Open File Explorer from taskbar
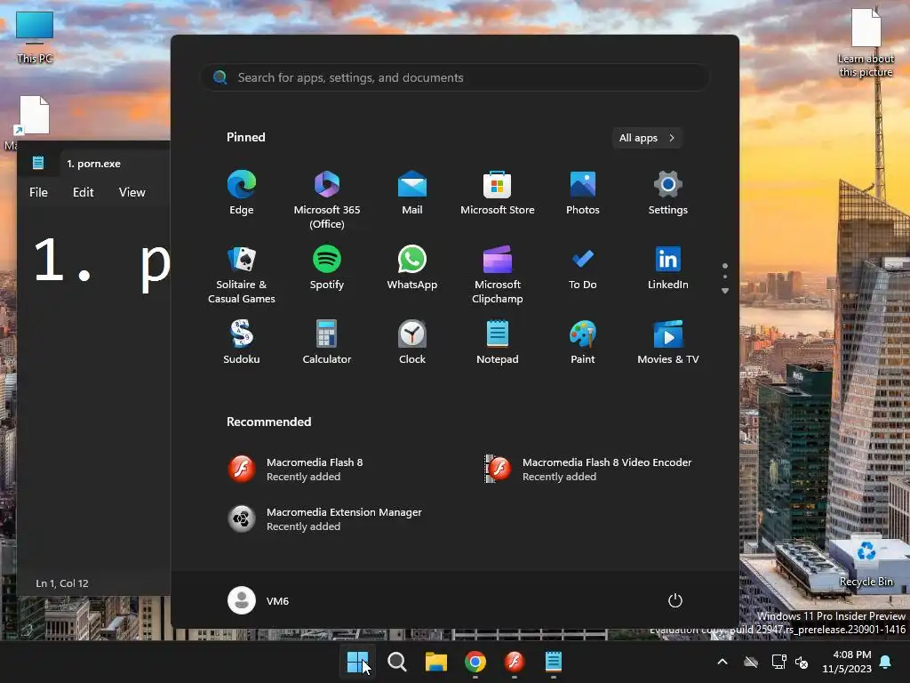Image resolution: width=910 pixels, height=683 pixels. click(435, 662)
